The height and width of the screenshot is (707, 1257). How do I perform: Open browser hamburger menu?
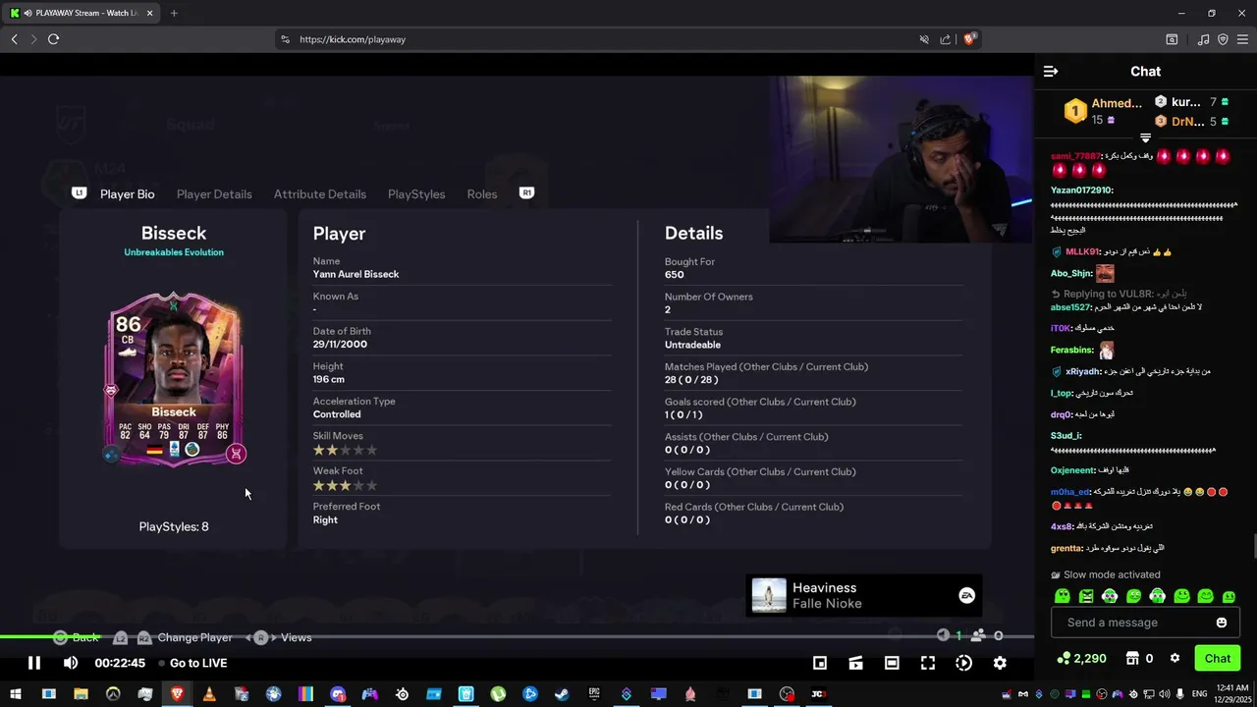(1242, 39)
